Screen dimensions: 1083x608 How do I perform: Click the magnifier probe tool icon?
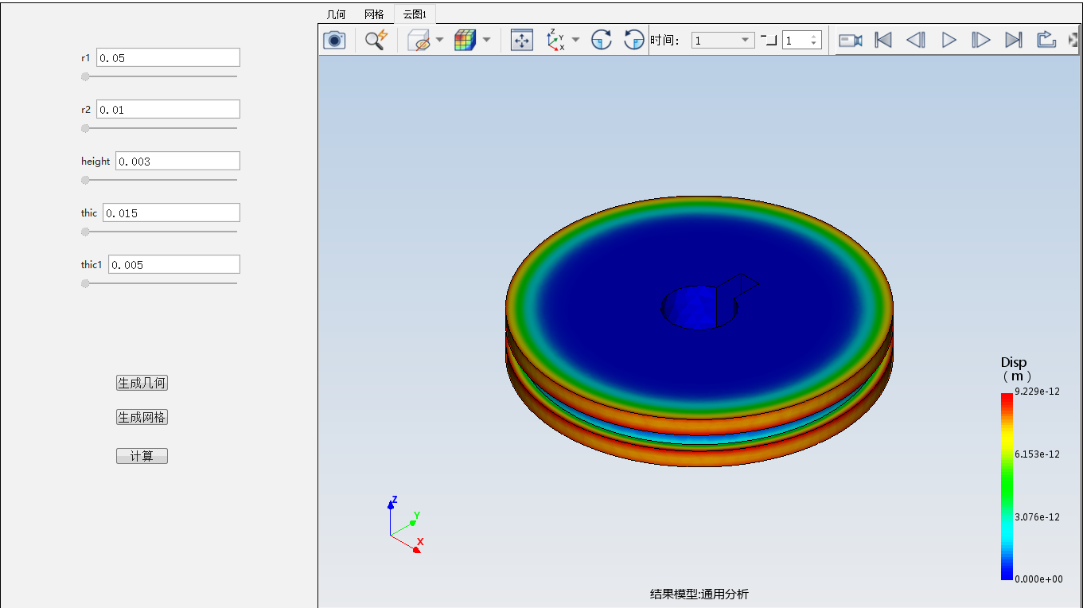point(376,40)
